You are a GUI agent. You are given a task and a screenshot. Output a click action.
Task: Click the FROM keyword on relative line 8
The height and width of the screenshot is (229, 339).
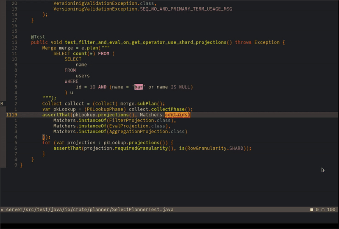pyautogui.click(x=70, y=70)
